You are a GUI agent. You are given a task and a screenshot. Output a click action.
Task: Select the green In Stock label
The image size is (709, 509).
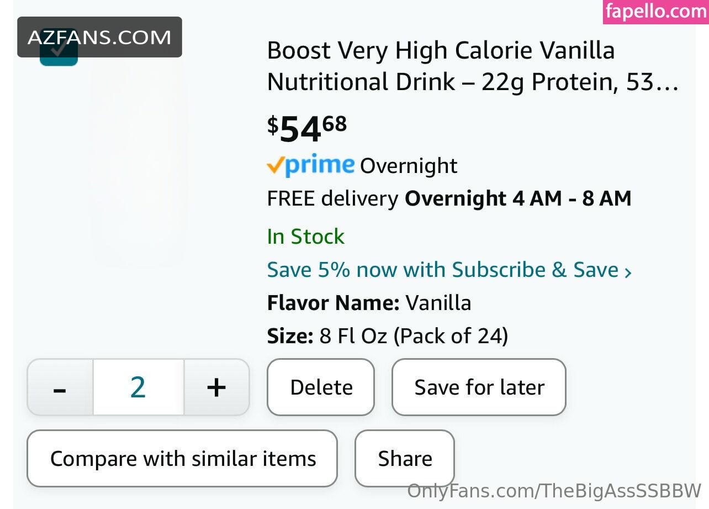coord(306,237)
